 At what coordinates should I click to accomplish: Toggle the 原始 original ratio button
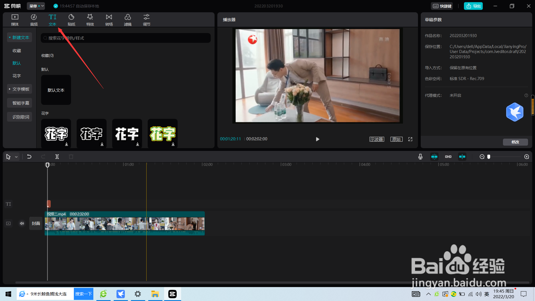tap(397, 139)
